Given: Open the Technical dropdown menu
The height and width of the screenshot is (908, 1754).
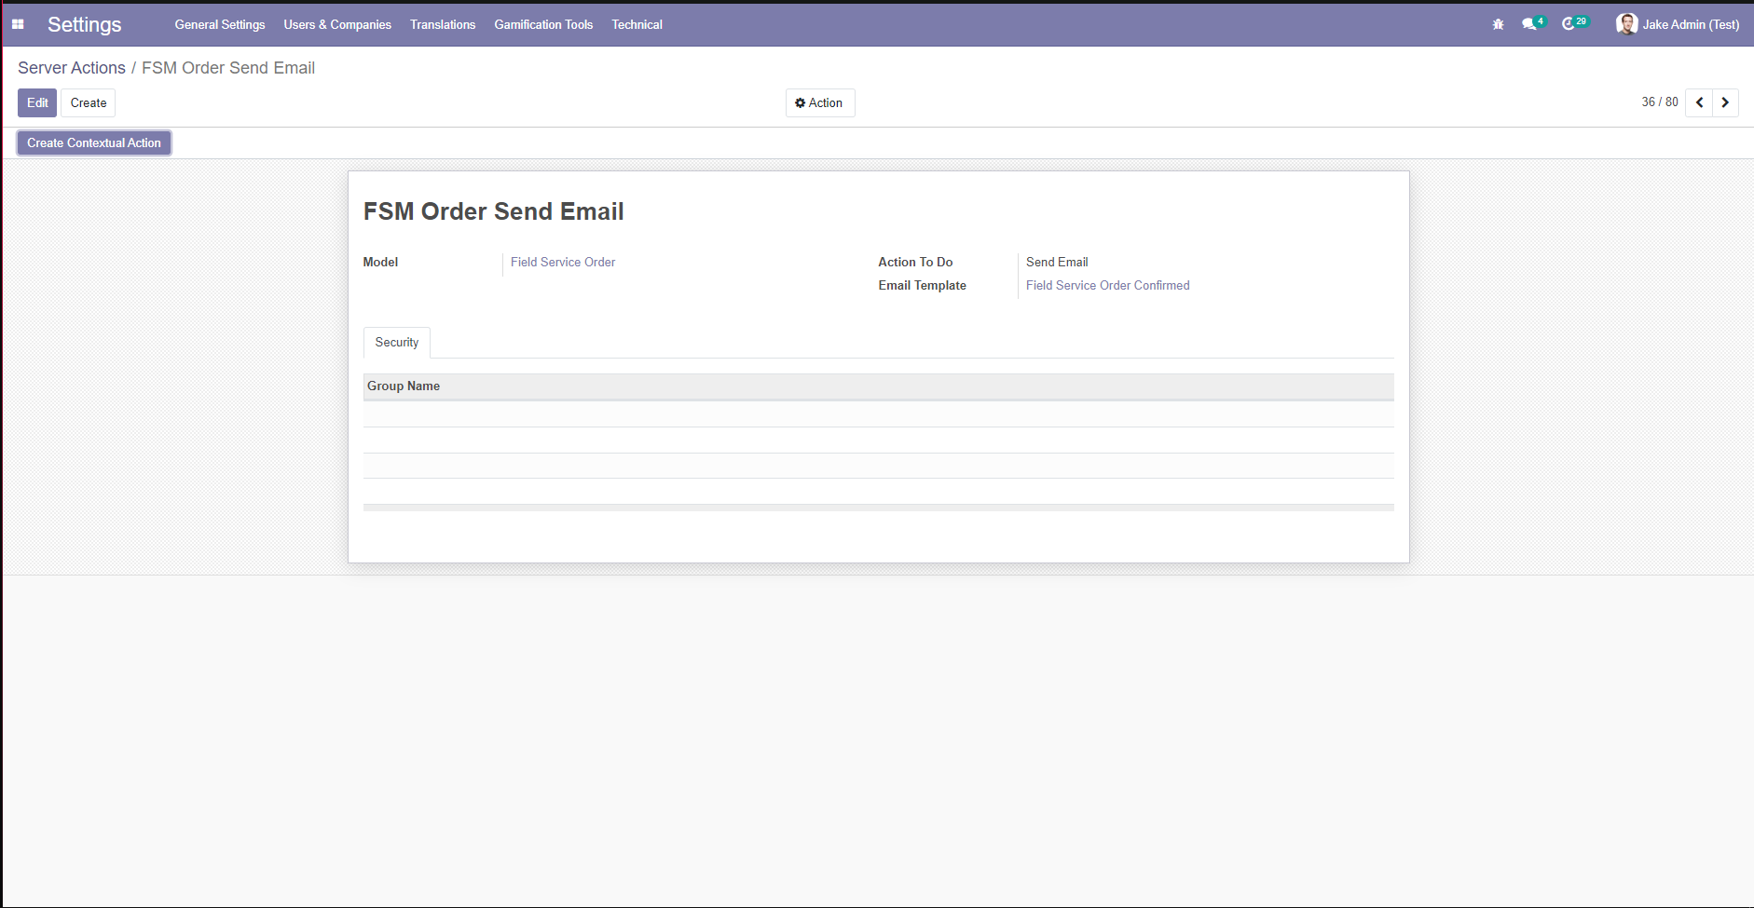Looking at the screenshot, I should (x=637, y=24).
